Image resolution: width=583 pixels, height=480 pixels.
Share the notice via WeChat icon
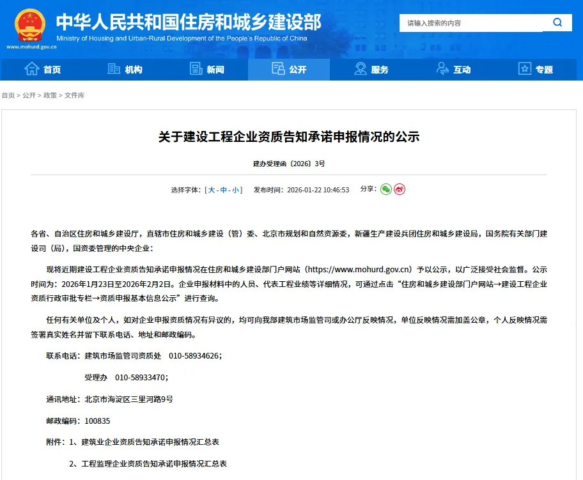pyautogui.click(x=386, y=189)
